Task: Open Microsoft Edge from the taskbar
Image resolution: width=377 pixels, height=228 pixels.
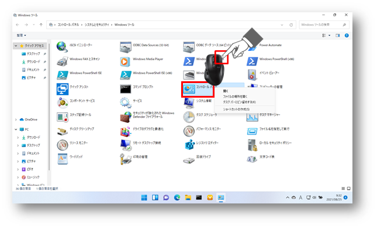Action: 177,198
